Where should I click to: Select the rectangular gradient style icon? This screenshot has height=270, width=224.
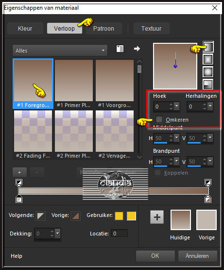tap(208, 59)
